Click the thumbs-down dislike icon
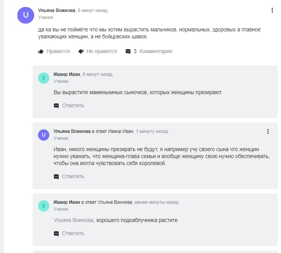This screenshot has height=253, width=281. pyautogui.click(x=81, y=52)
